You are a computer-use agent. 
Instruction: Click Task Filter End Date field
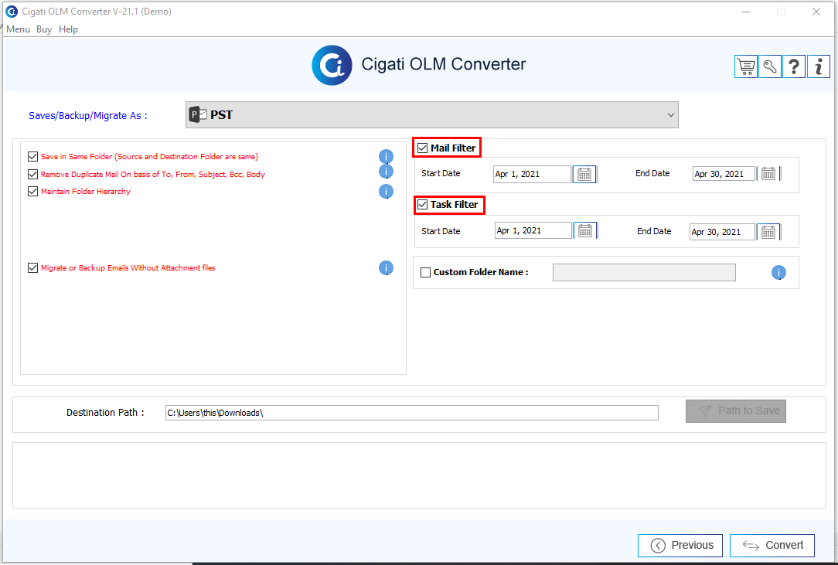pyautogui.click(x=722, y=232)
